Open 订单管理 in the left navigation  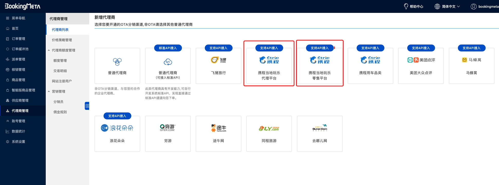(18, 39)
